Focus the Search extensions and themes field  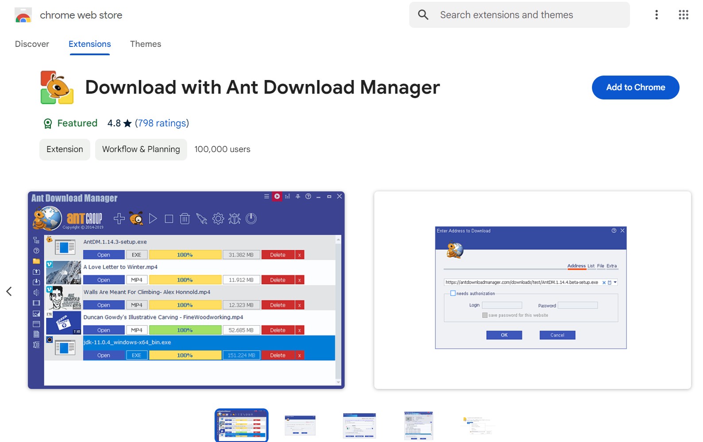click(519, 15)
